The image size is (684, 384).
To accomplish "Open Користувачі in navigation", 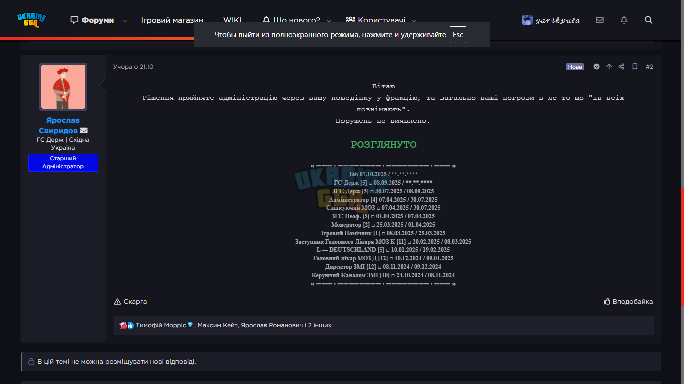I will pyautogui.click(x=375, y=20).
